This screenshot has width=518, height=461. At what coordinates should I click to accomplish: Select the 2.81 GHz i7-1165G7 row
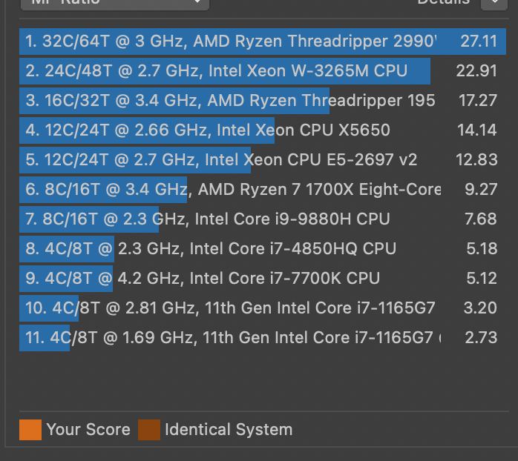pyautogui.click(x=263, y=308)
